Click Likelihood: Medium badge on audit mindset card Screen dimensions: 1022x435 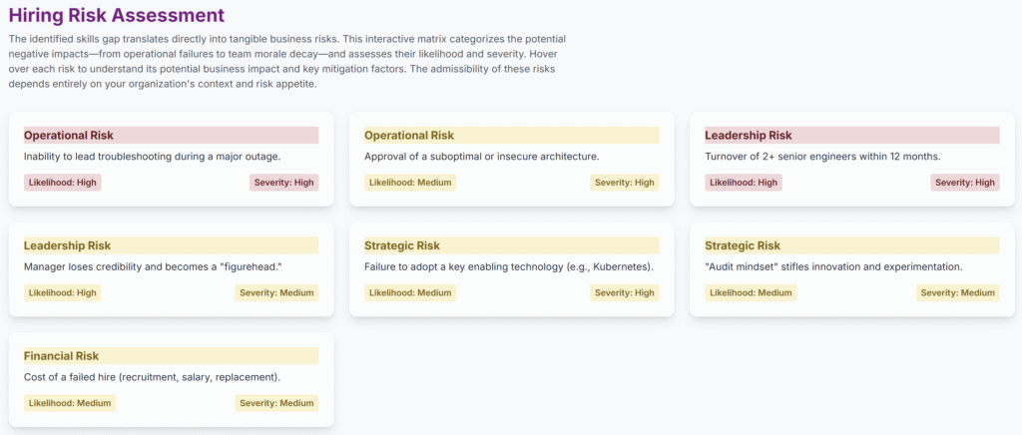[751, 293]
